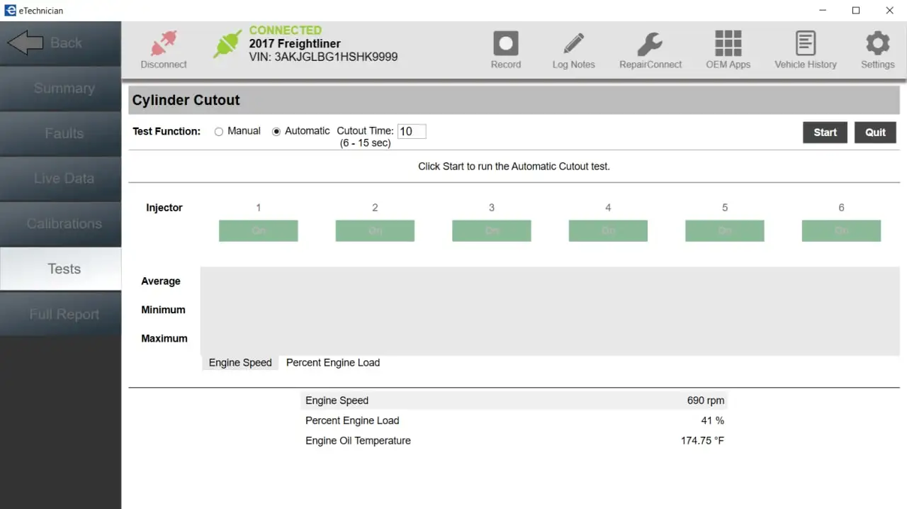Start the Automatic Cutout test
Viewport: 907px width, 509px height.
825,133
